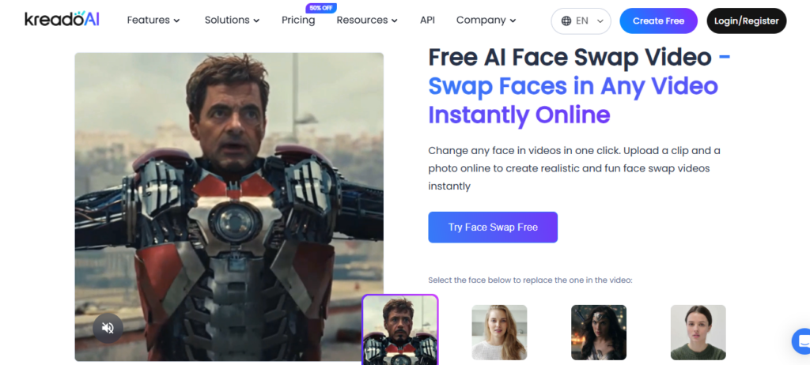This screenshot has width=810, height=365.
Task: Click the KreadoAI logo
Action: pyautogui.click(x=62, y=19)
